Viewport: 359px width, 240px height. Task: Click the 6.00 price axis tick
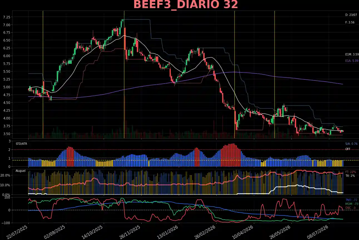pyautogui.click(x=7, y=56)
